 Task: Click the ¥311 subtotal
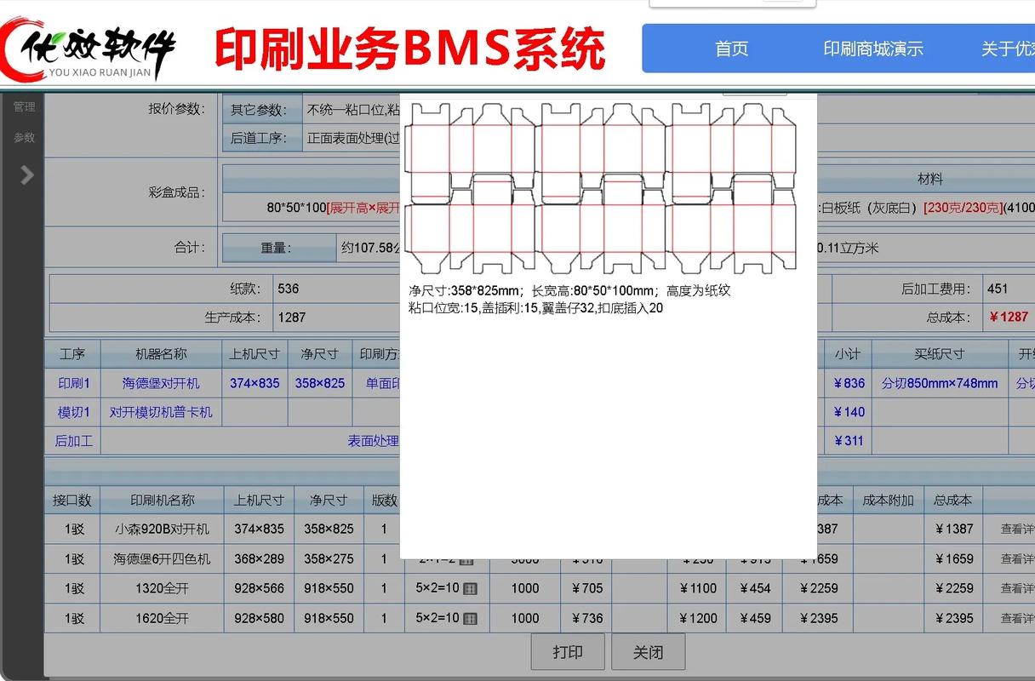coord(849,441)
